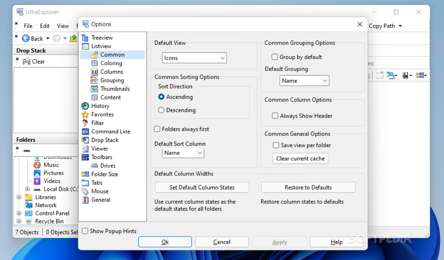The height and width of the screenshot is (260, 444).
Task: Select Listview icon in options tree
Action: coord(85,46)
